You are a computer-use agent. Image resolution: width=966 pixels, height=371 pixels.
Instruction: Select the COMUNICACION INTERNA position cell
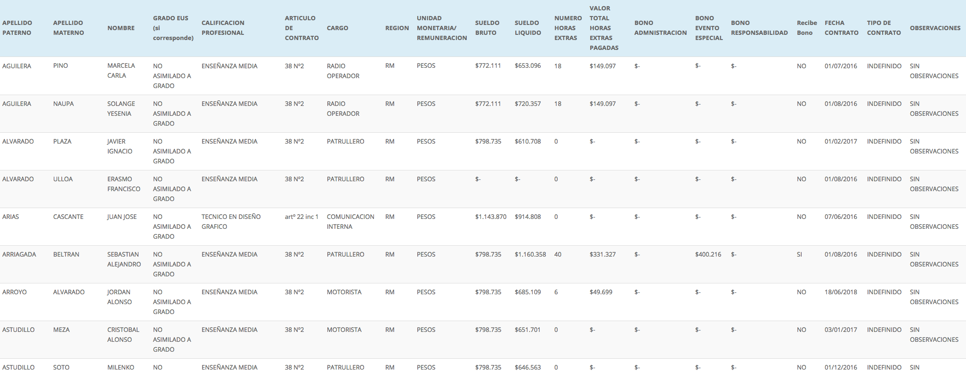click(x=350, y=222)
